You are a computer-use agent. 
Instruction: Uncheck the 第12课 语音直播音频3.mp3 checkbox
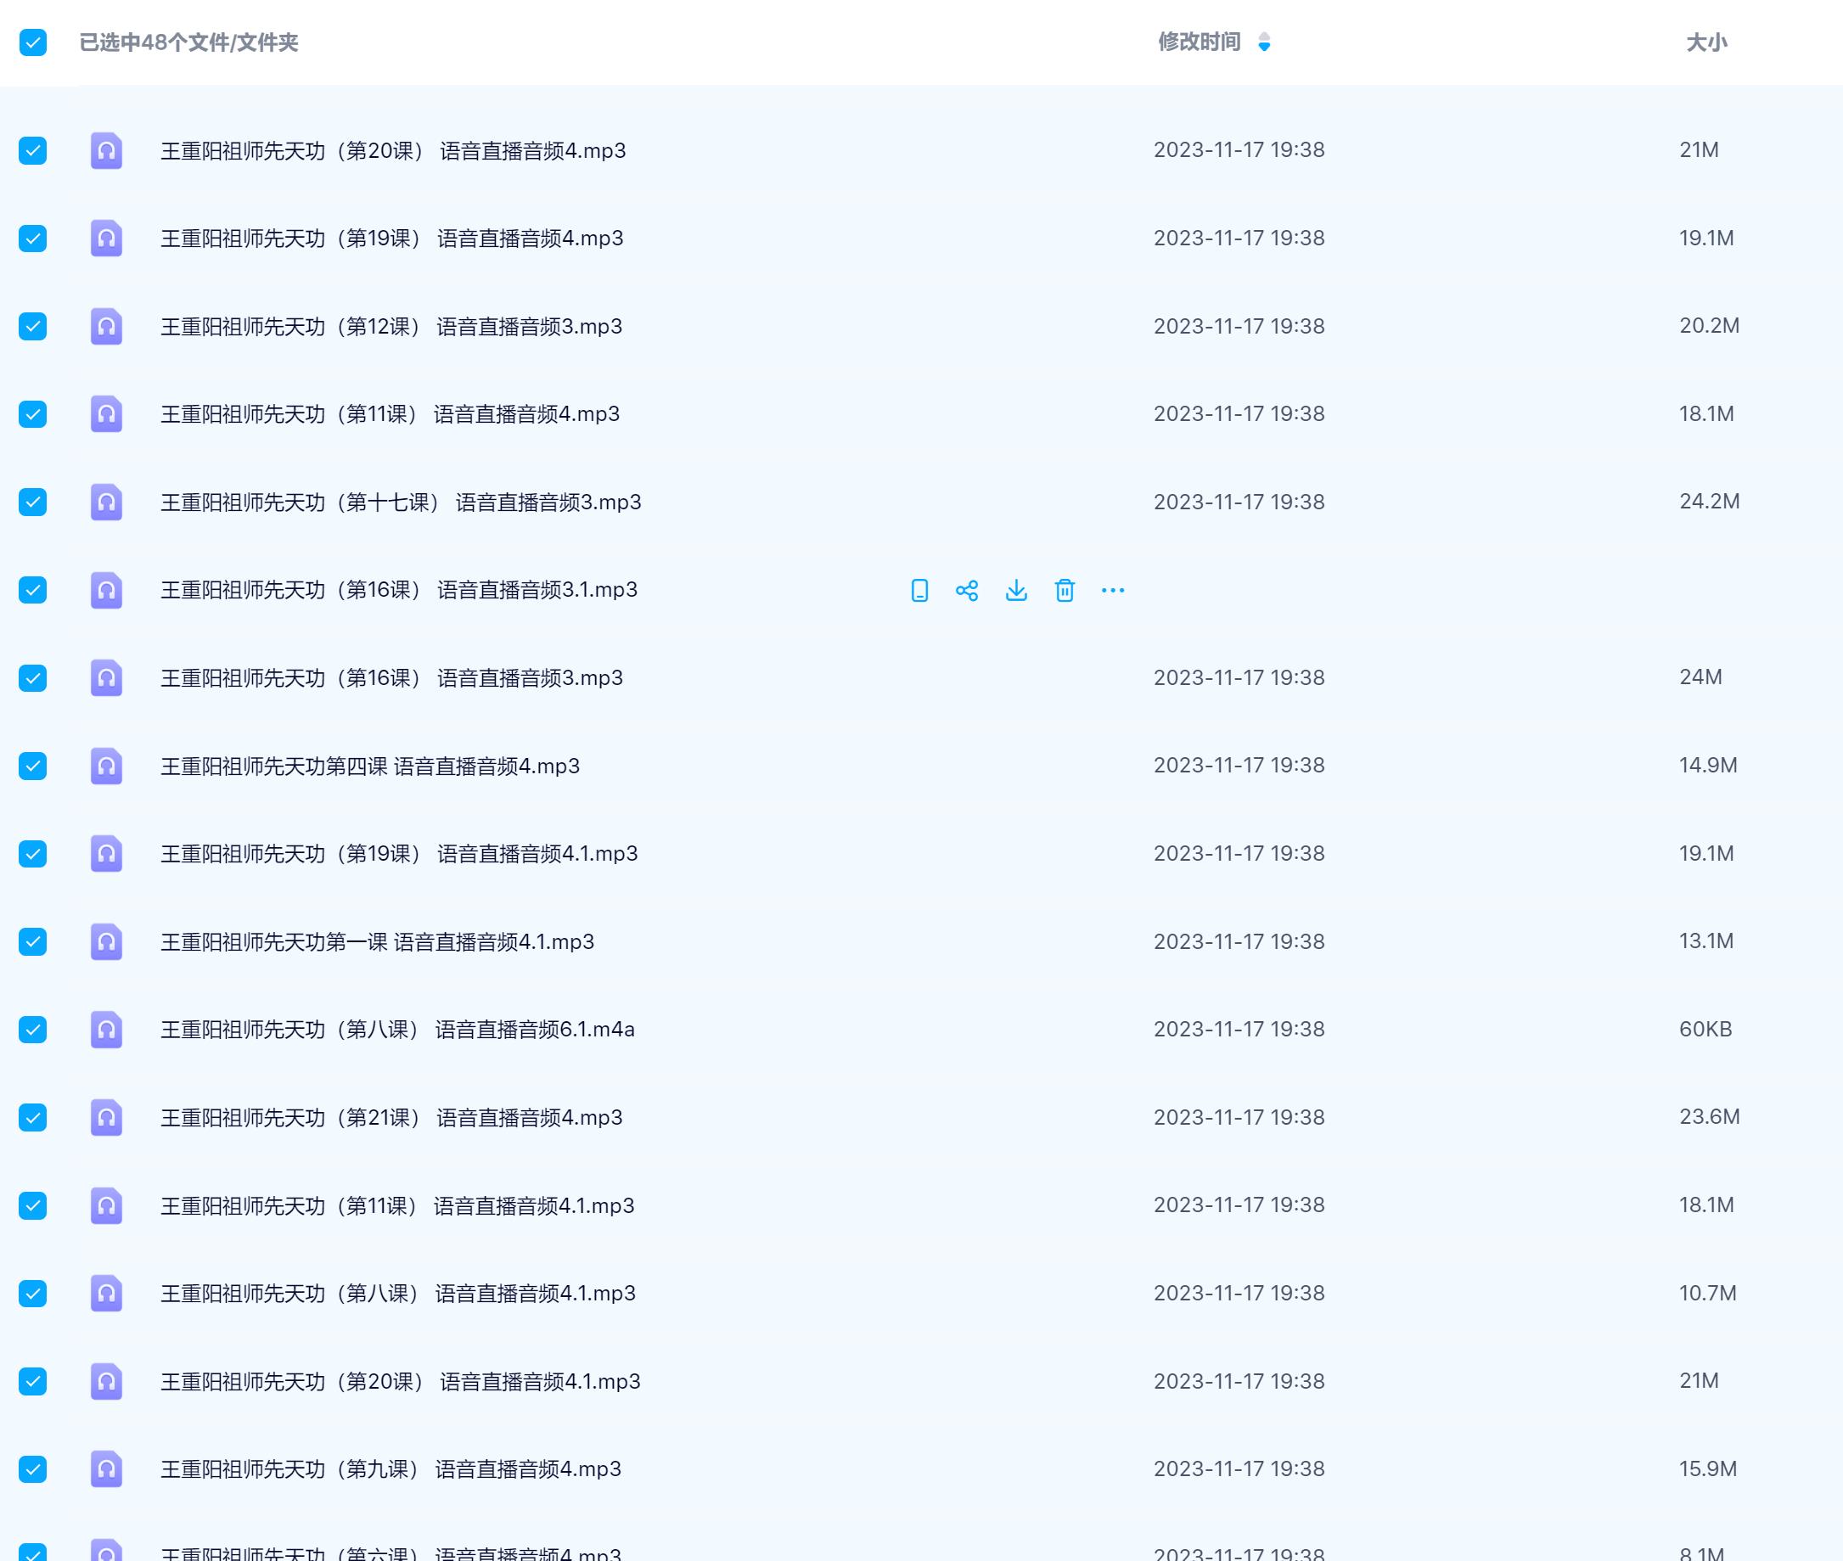(x=33, y=327)
